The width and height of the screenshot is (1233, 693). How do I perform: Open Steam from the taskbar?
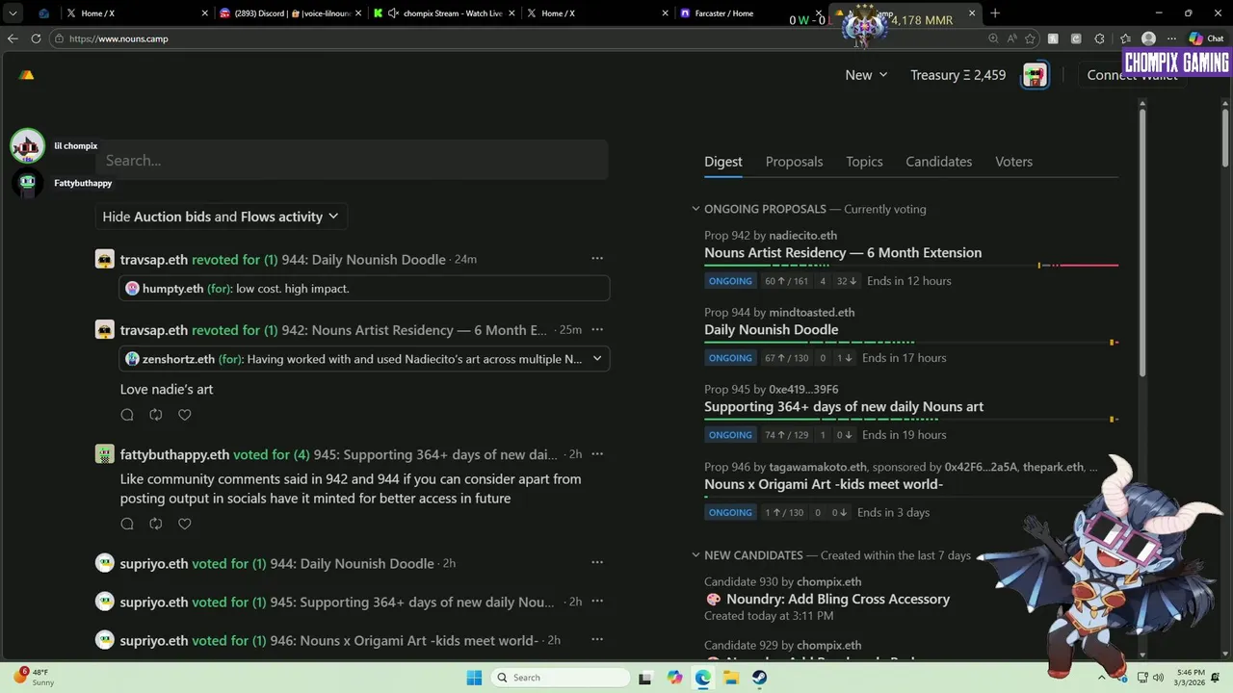(759, 678)
